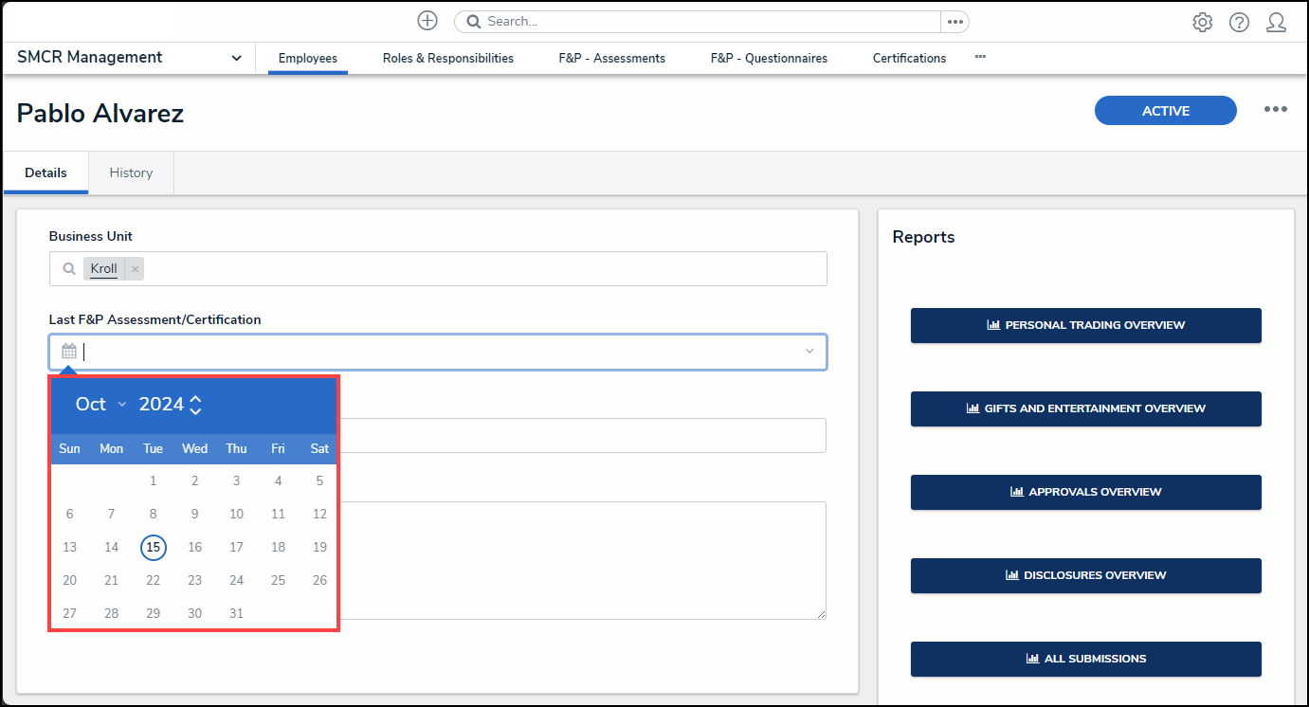Open the Oct month dropdown
Screen dimensions: 1309x707
[x=100, y=405]
